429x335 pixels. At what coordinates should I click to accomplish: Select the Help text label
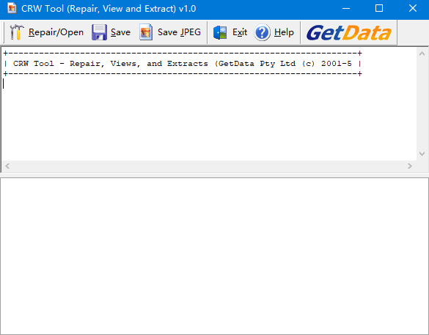point(284,32)
